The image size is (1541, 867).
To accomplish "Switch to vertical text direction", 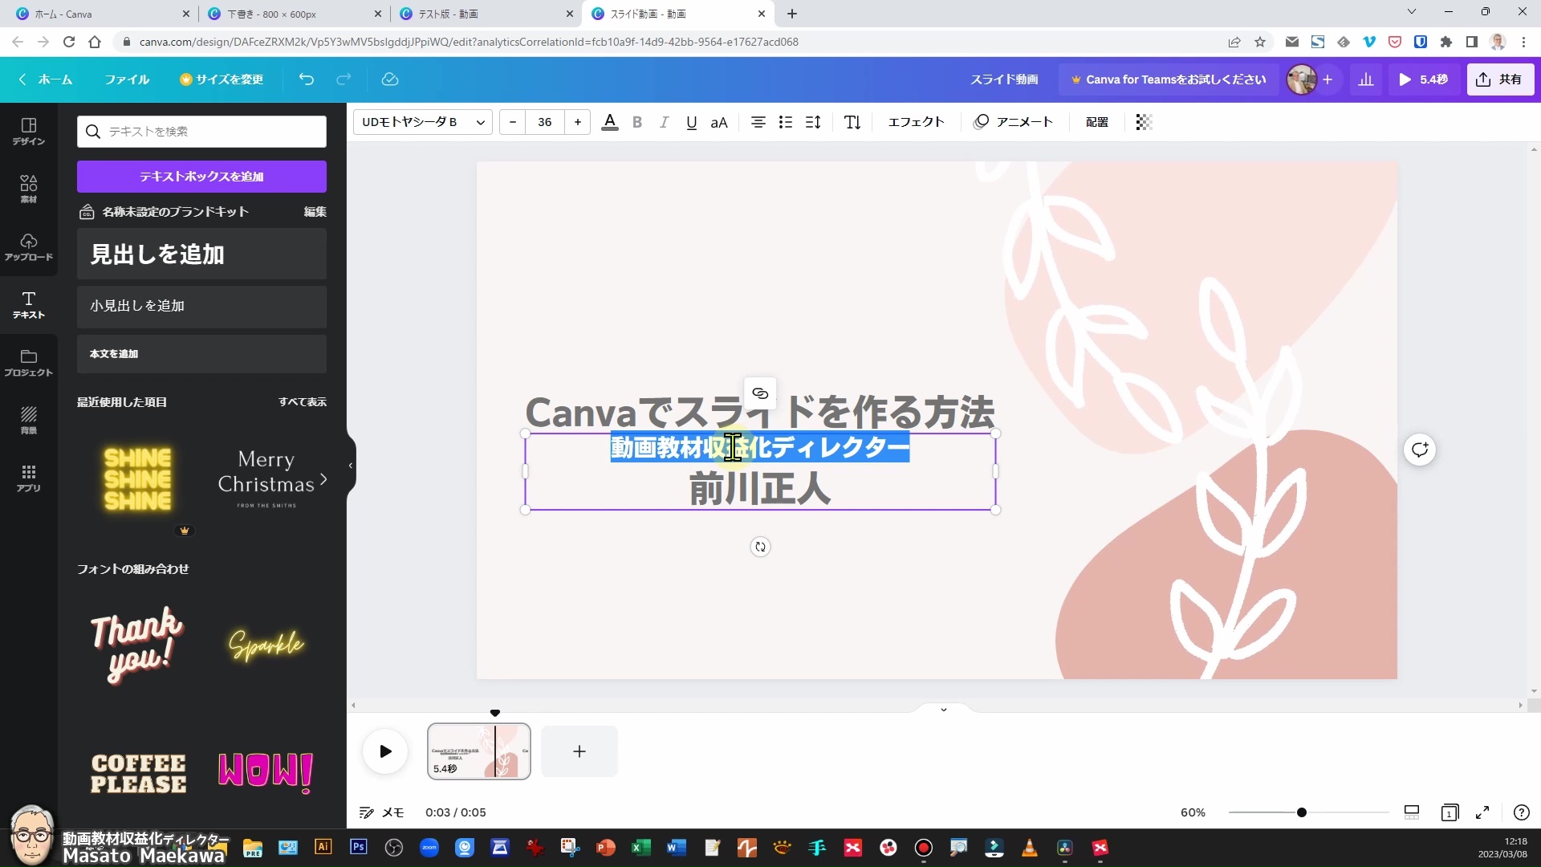I will (852, 122).
